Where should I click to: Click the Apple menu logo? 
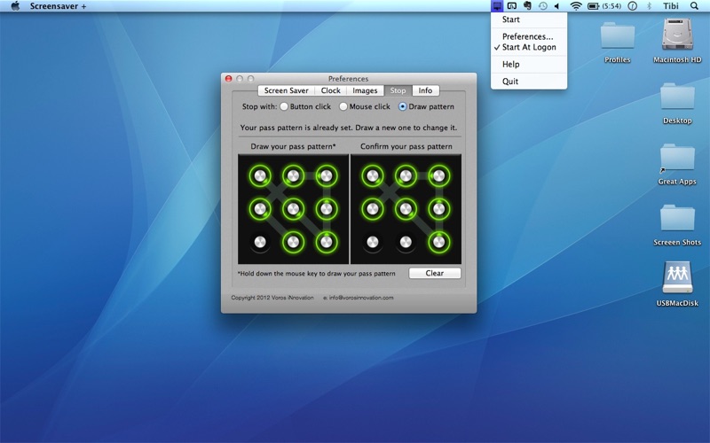(x=15, y=6)
